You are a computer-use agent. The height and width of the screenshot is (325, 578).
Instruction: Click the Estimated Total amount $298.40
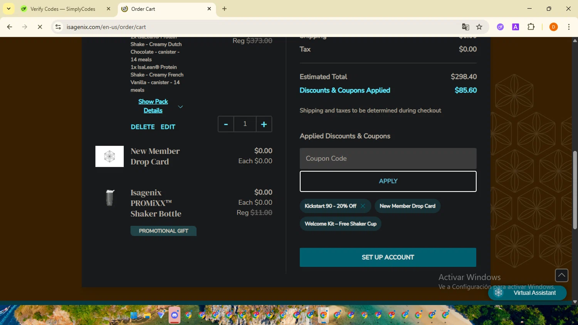[x=464, y=77]
